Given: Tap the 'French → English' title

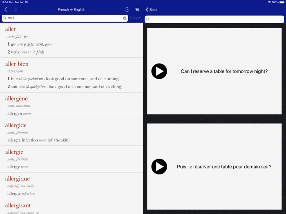Looking at the screenshot, I should pyautogui.click(x=71, y=9).
